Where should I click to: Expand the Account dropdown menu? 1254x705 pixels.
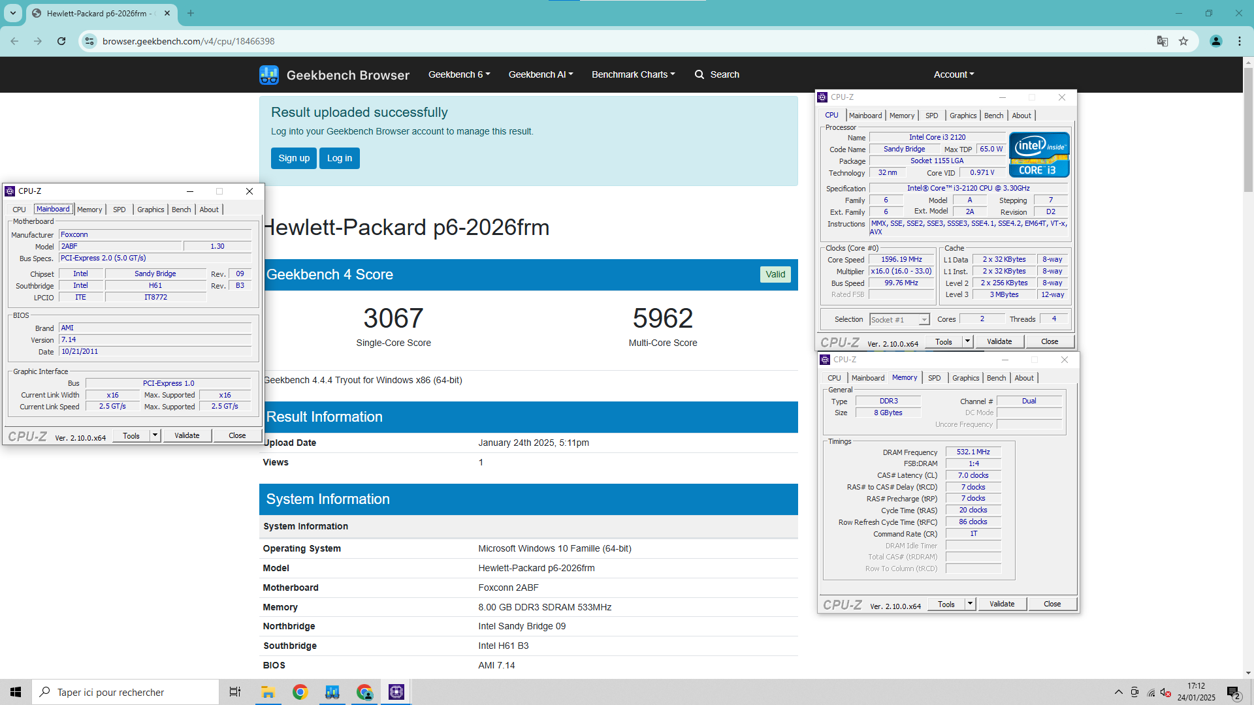pos(954,74)
